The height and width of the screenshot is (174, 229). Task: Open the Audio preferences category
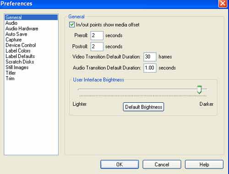click(x=11, y=23)
